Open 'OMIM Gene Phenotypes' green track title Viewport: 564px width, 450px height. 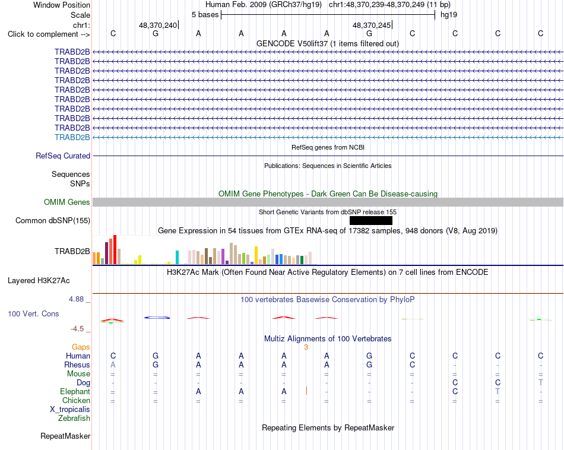pos(328,194)
